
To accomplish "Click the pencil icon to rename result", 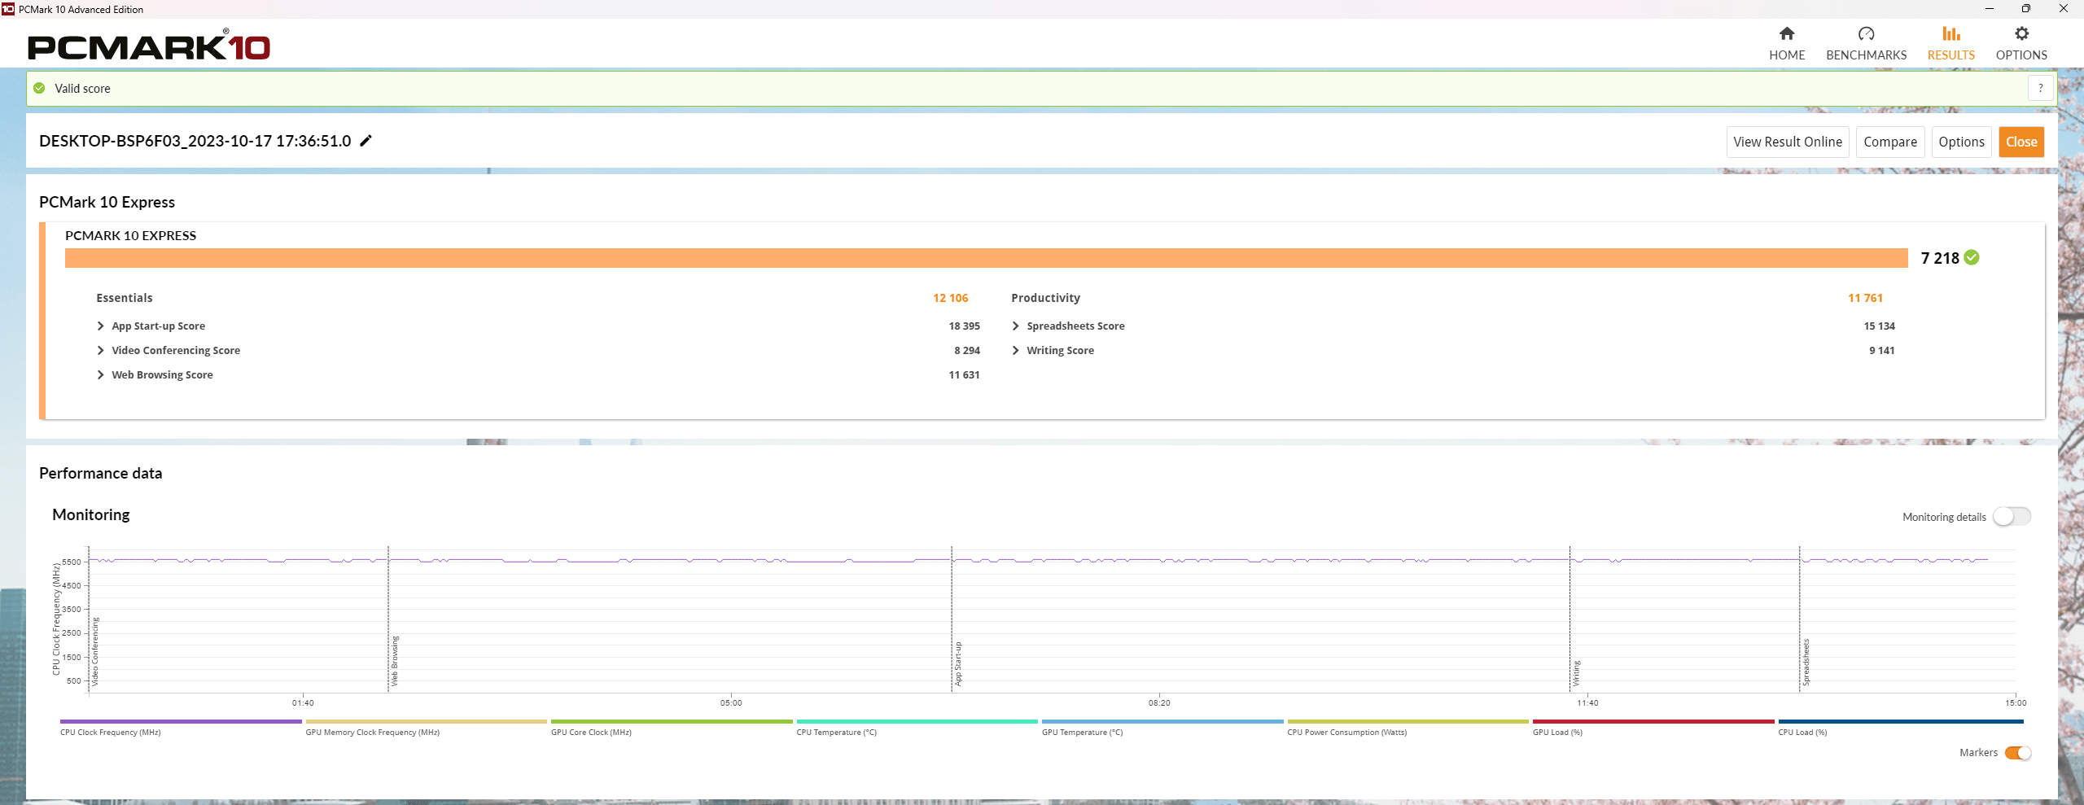I will click(366, 141).
